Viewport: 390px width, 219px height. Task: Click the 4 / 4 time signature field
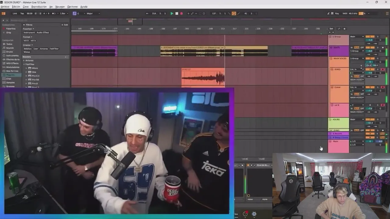click(46, 13)
